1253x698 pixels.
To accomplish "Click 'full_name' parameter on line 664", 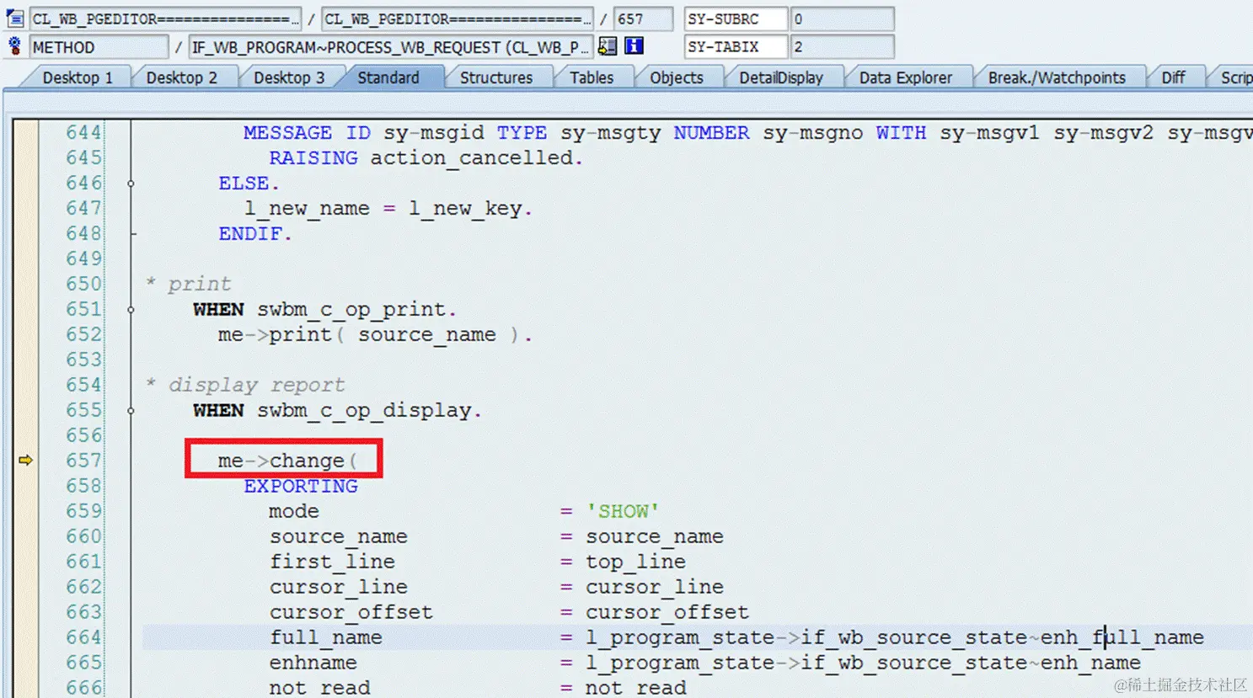I will click(x=325, y=637).
